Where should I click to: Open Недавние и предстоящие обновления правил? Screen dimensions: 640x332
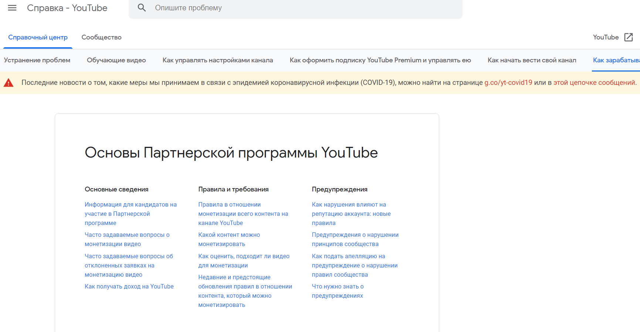pos(245,291)
